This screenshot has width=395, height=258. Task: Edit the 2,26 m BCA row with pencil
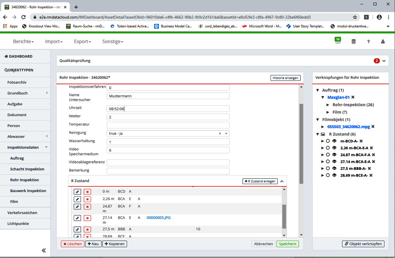click(77, 199)
